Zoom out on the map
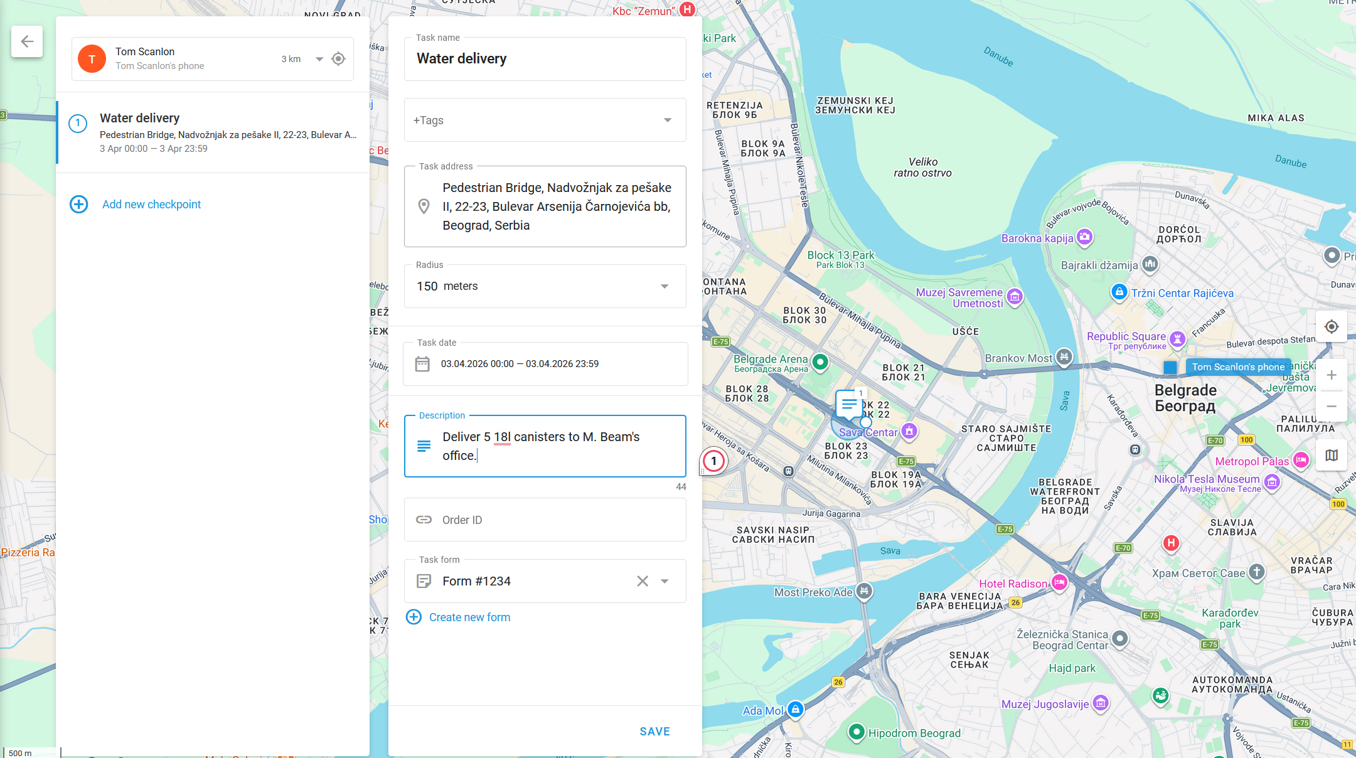The image size is (1356, 758). pyautogui.click(x=1331, y=407)
